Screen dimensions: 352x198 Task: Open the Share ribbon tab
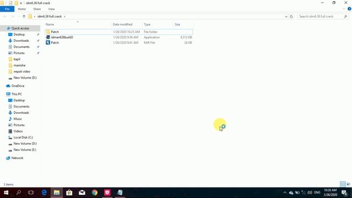[37, 9]
